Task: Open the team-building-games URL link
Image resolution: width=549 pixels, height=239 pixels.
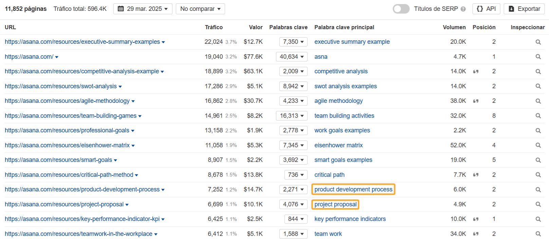Action: click(x=71, y=116)
